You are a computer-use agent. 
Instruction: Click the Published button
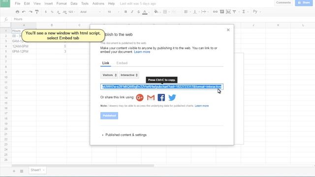(109, 116)
